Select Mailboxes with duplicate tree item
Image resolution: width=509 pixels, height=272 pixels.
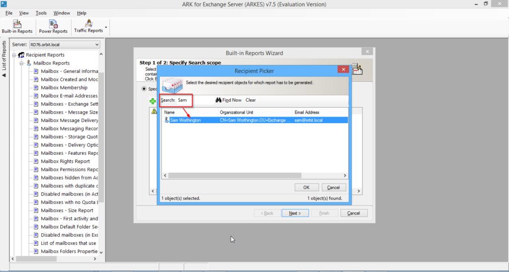pyautogui.click(x=69, y=186)
